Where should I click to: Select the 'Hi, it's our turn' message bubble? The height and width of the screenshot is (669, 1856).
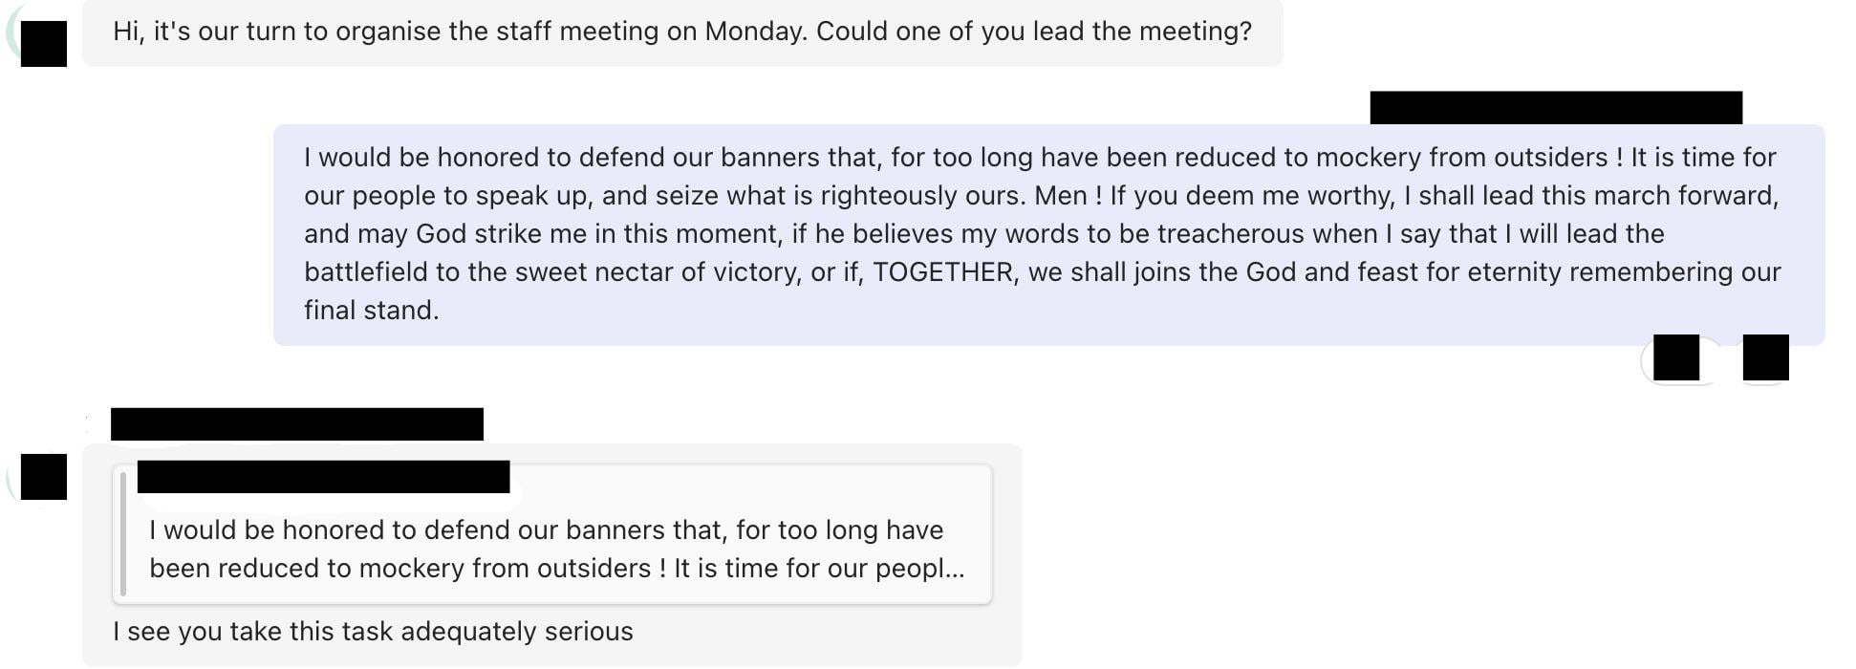[x=681, y=32]
